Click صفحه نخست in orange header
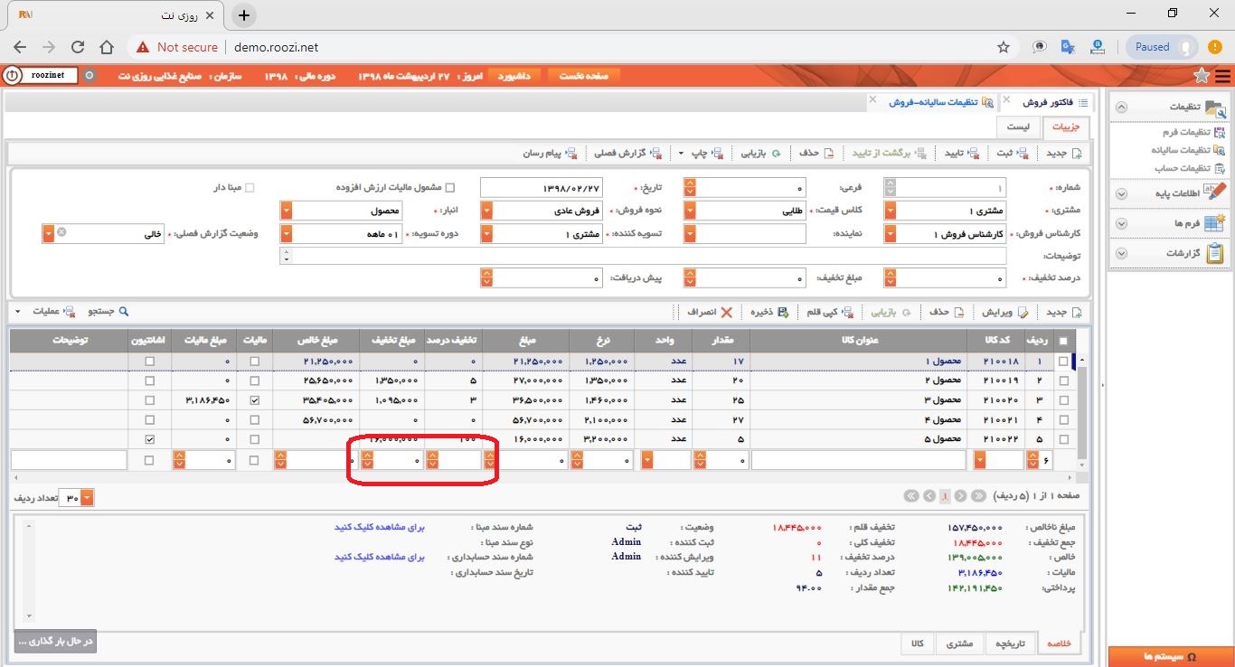1235x667 pixels. click(x=583, y=76)
